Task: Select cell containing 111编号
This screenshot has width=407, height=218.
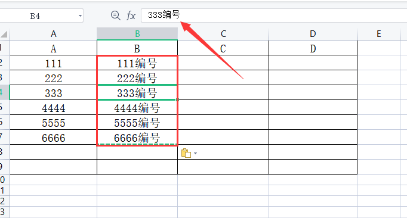Action: (137, 63)
